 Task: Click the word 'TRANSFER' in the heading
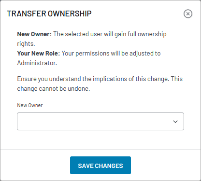(x=27, y=14)
